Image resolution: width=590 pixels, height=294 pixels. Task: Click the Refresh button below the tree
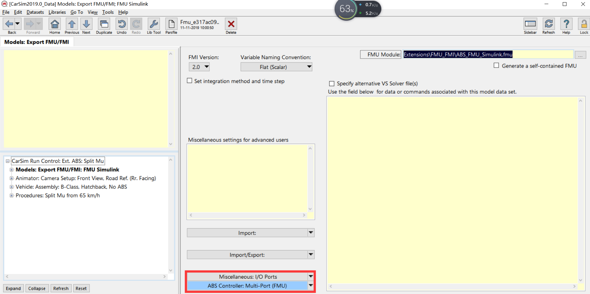click(x=61, y=288)
